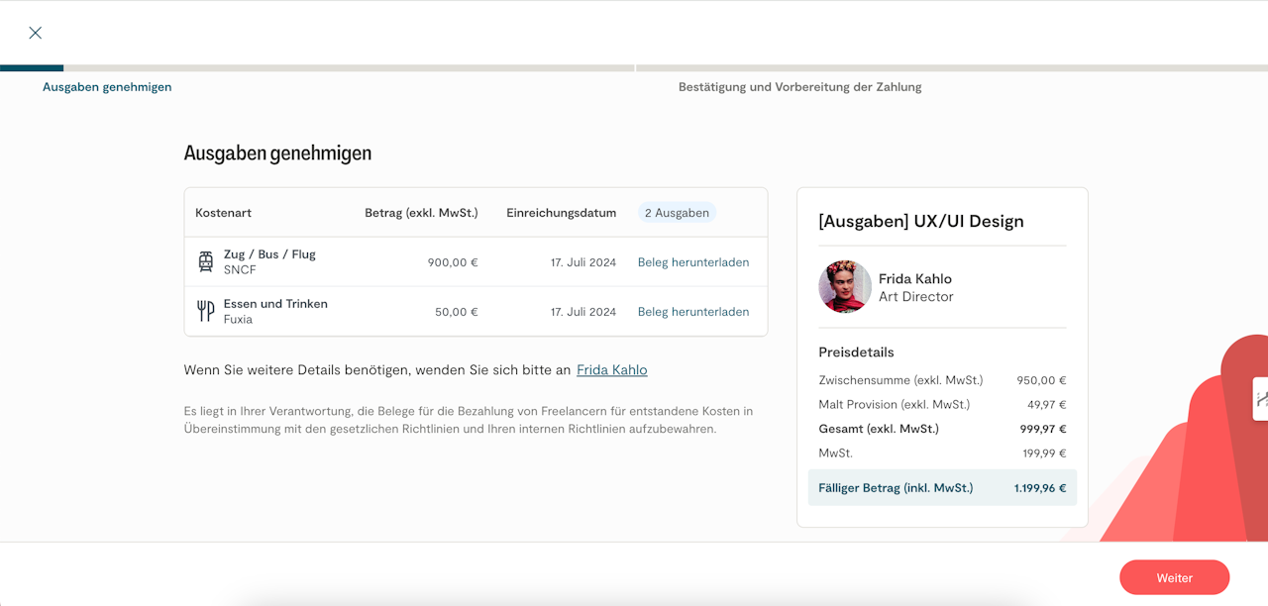The height and width of the screenshot is (606, 1268).
Task: Click the [Ausgaben] UX/UI Design card title
Action: point(920,222)
